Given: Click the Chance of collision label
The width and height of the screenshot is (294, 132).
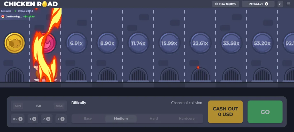Looking at the screenshot, I should click(x=187, y=103).
